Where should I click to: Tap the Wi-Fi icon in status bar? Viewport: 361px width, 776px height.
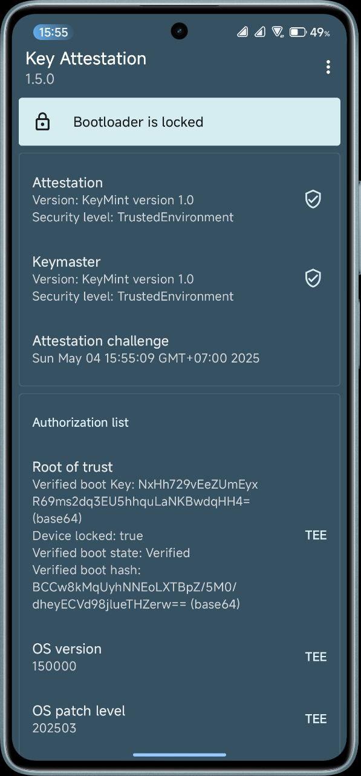[278, 32]
